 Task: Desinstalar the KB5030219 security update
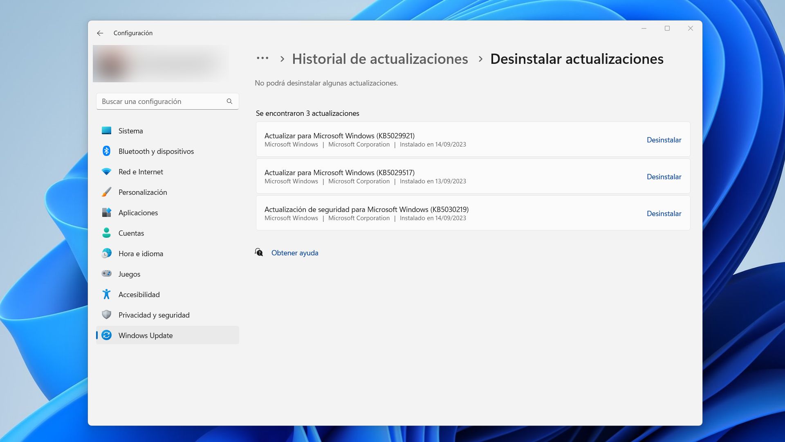pos(664,213)
